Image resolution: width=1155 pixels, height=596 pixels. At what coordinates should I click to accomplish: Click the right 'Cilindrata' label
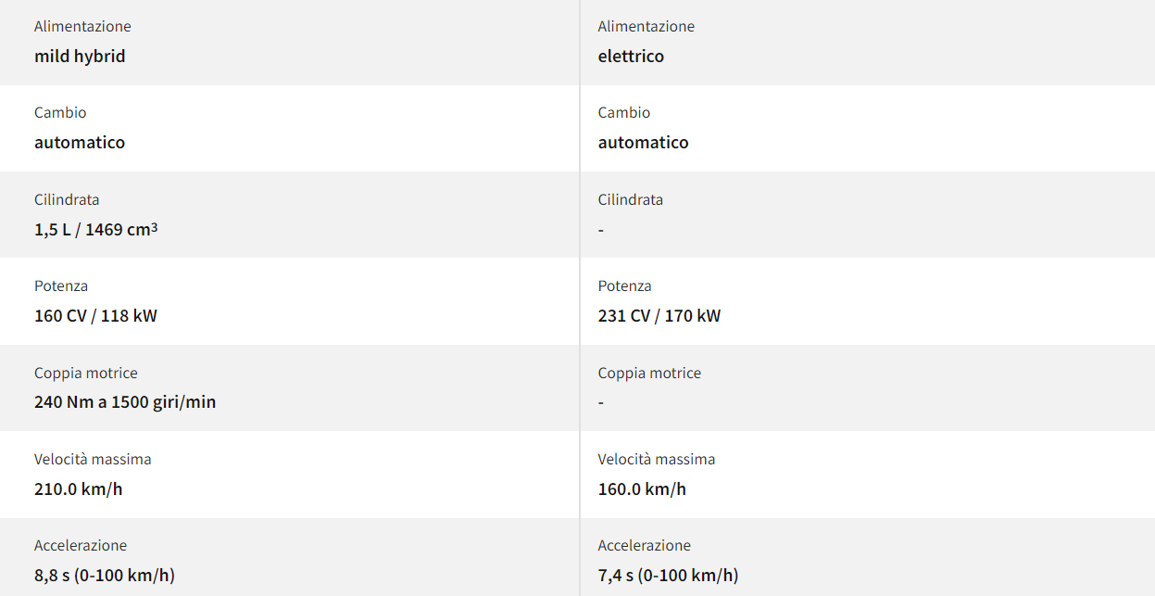[x=631, y=199]
